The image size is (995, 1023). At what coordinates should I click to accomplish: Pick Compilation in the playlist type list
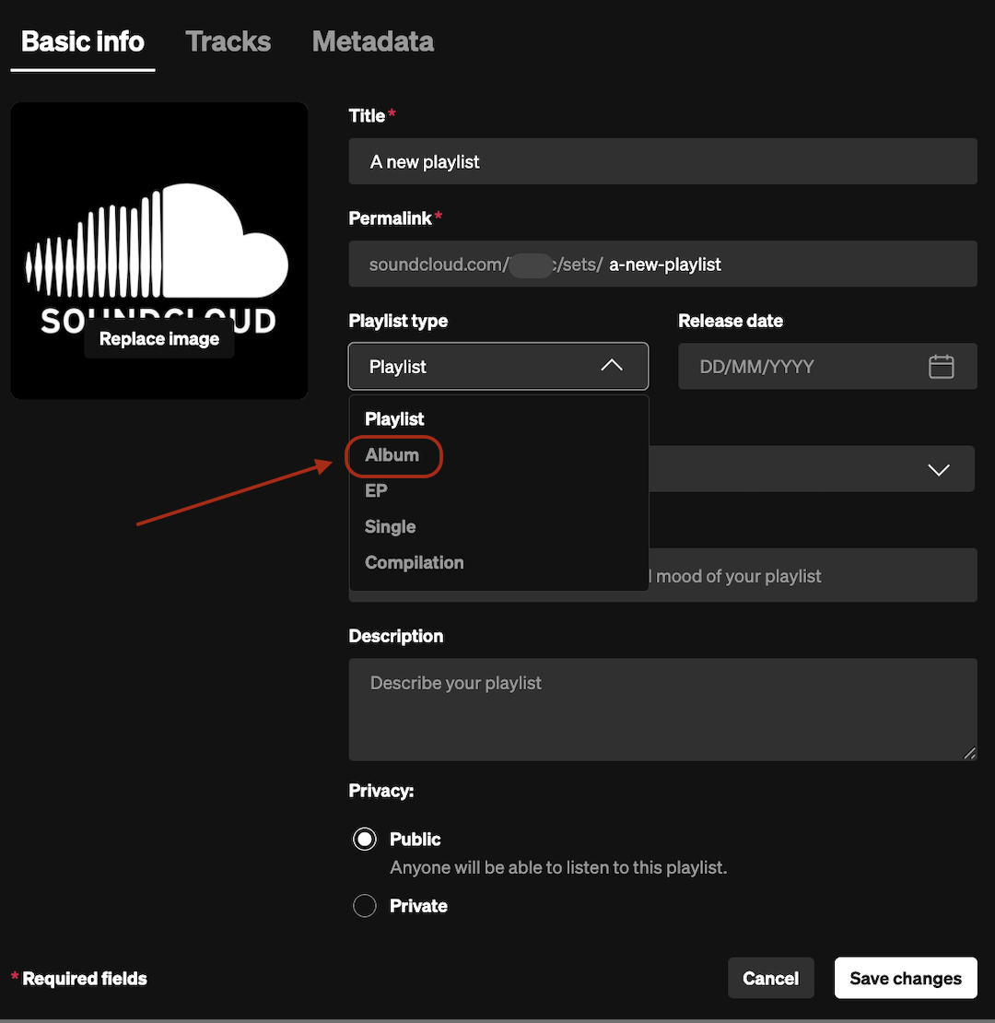[414, 563]
